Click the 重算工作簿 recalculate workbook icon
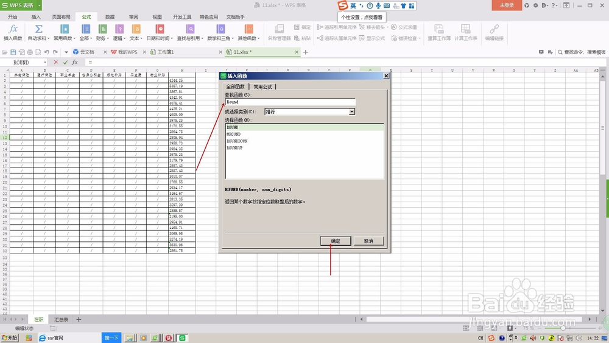Viewport: 609px width, 343px height. tap(439, 29)
